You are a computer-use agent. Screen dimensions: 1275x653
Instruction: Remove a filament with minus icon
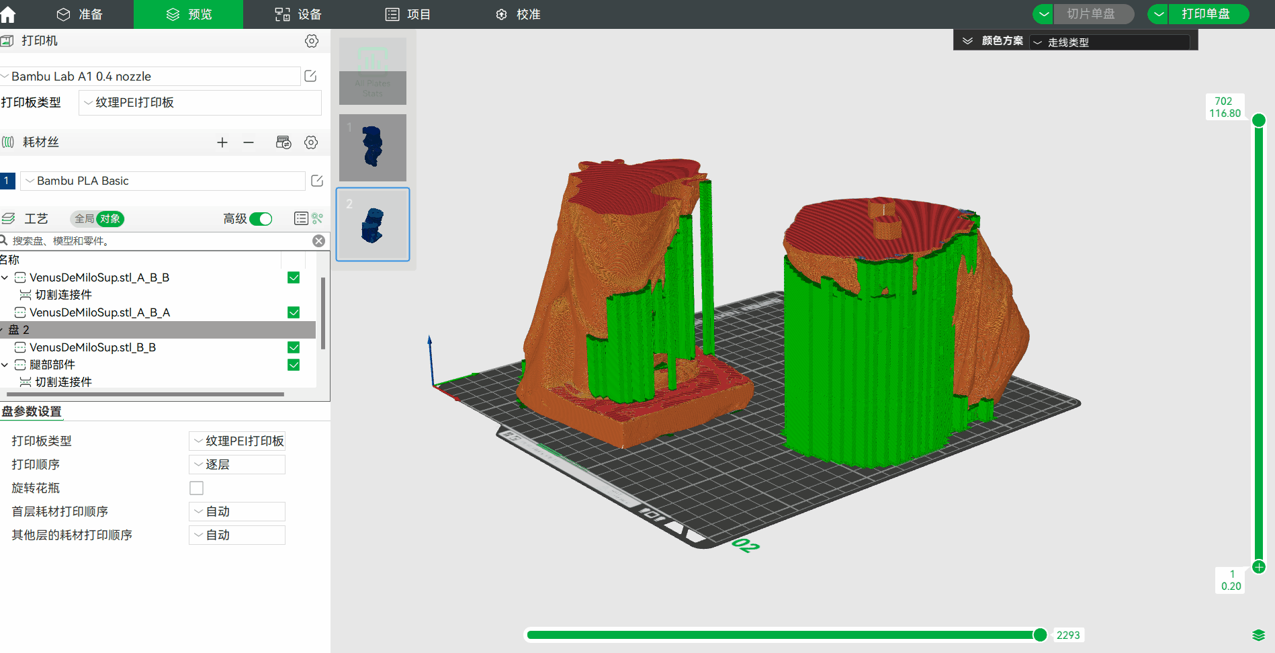[x=249, y=142]
